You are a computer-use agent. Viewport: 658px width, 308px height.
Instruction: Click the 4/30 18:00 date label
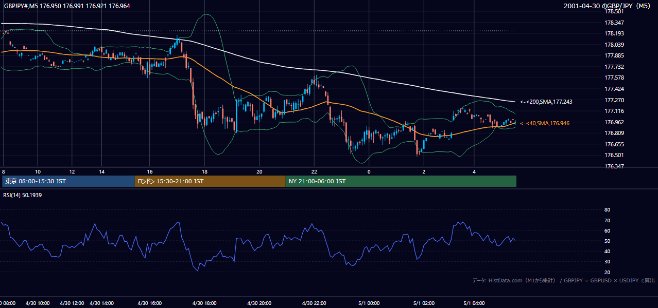click(204, 303)
